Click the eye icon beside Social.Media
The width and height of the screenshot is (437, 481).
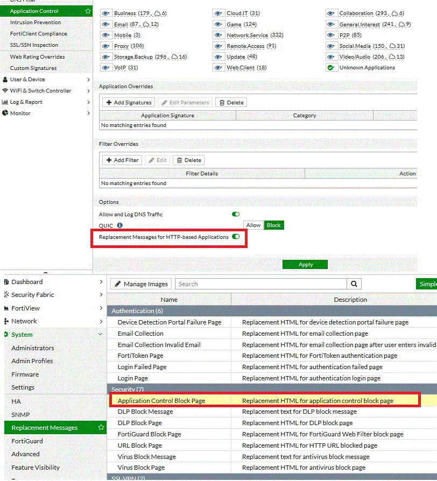[330, 46]
